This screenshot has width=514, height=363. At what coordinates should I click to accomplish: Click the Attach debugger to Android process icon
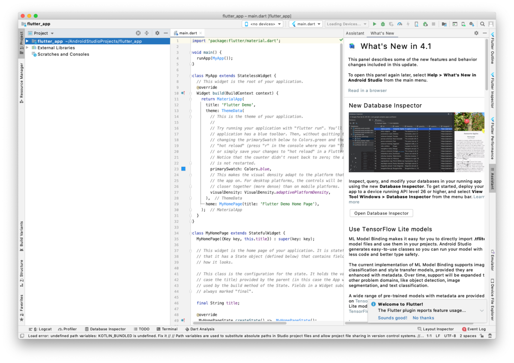425,24
